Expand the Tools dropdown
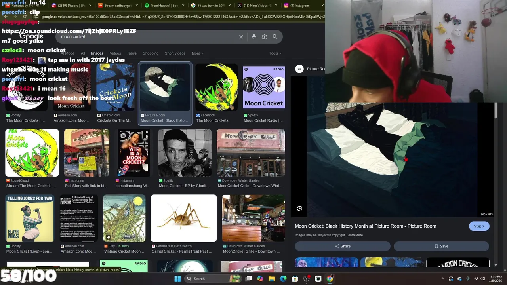This screenshot has height=285, width=507. pos(275,53)
